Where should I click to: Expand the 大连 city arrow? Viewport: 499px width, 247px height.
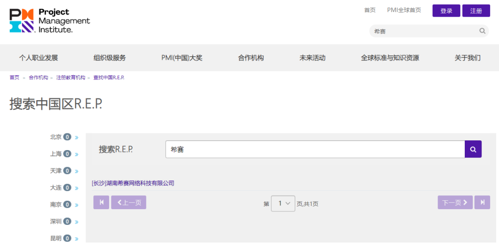76,188
